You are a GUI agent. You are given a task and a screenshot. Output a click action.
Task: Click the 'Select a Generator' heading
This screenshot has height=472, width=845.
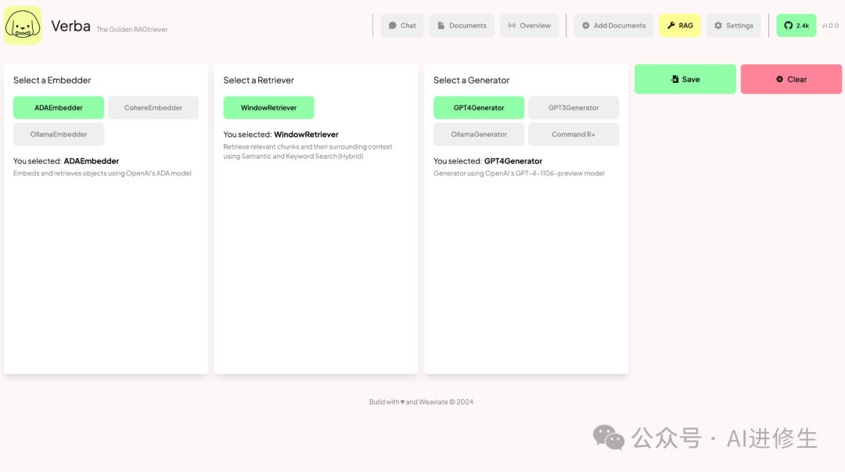(472, 80)
